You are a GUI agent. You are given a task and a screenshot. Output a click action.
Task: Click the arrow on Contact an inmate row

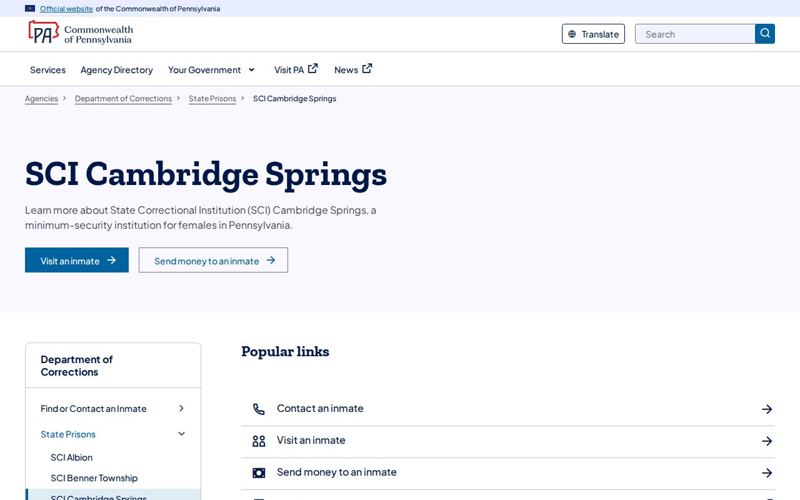coord(767,409)
